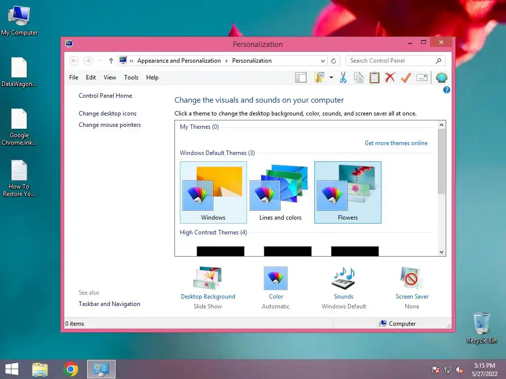Image resolution: width=506 pixels, height=379 pixels.
Task: Open File Explorer from the taskbar
Action: coord(40,369)
